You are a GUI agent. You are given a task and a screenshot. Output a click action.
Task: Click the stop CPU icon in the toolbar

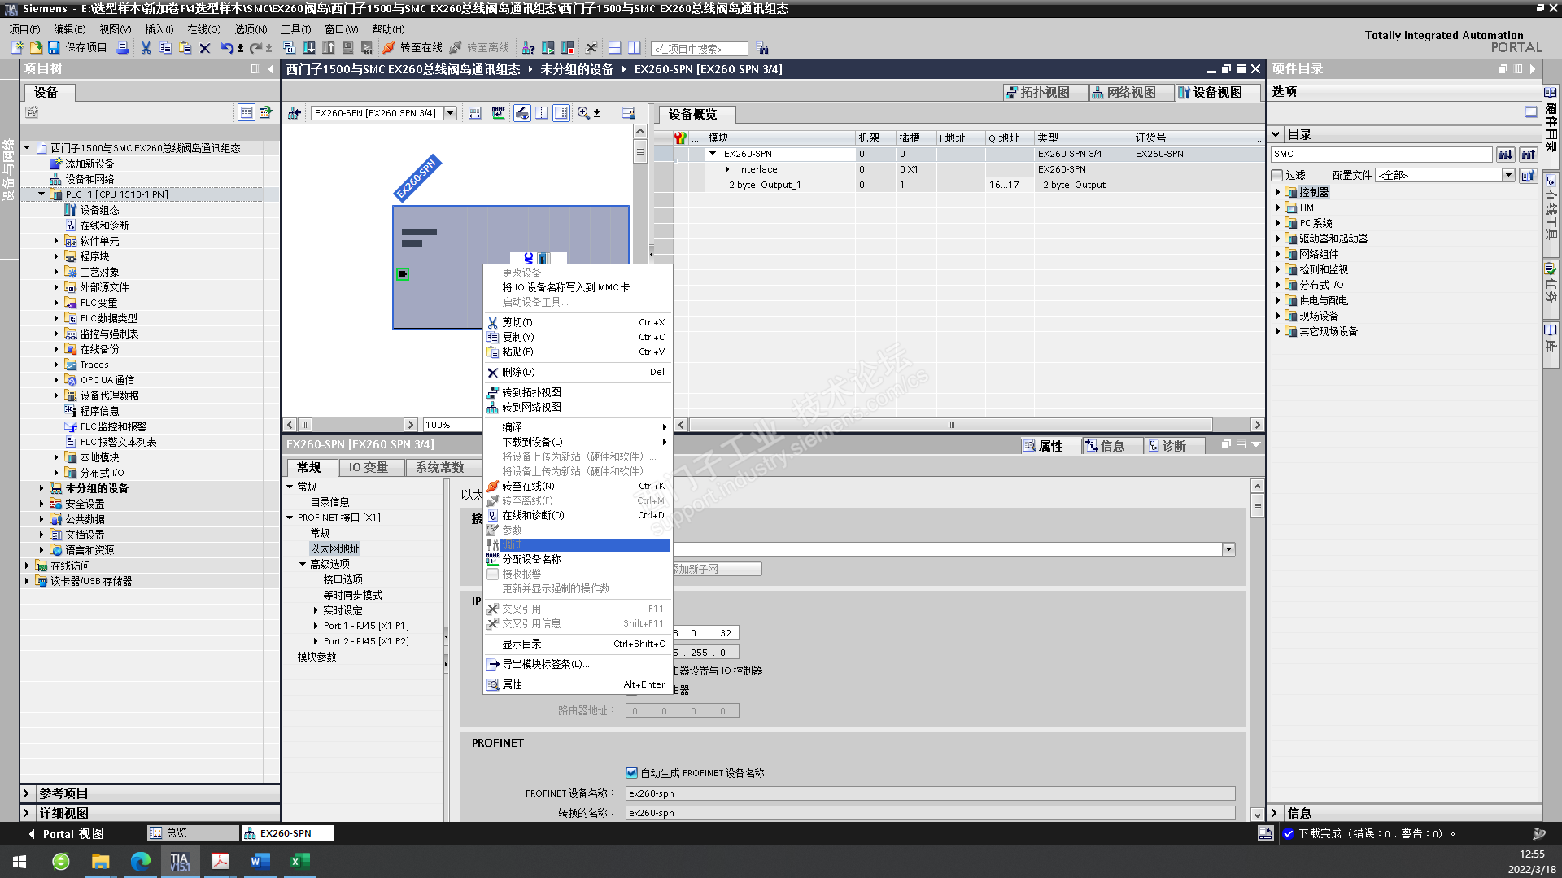coord(568,48)
